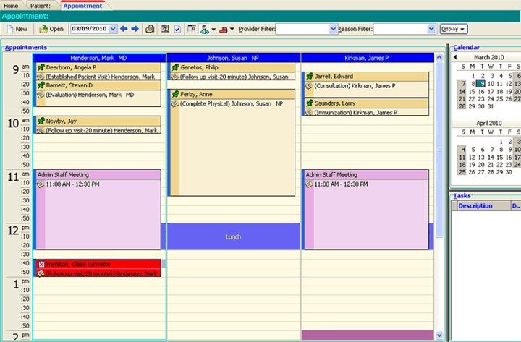Go to next day with right arrow

click(x=135, y=29)
